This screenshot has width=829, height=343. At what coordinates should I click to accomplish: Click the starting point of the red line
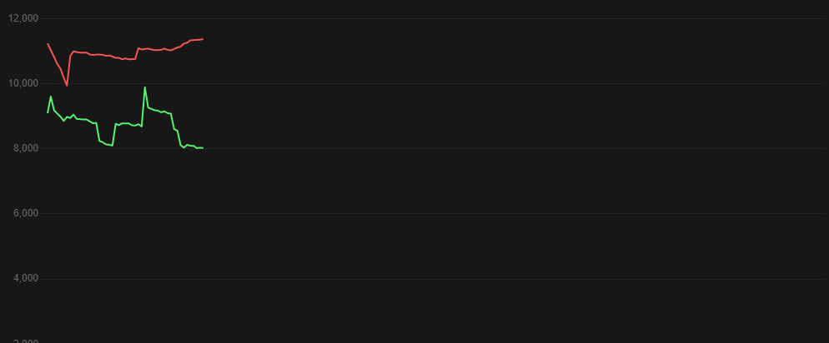(48, 43)
